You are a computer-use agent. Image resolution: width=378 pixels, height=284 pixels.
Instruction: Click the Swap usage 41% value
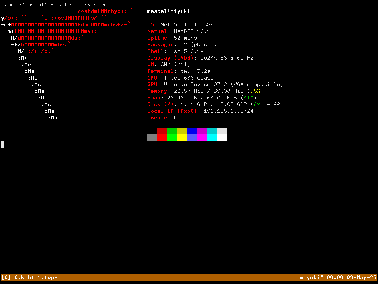(248, 98)
